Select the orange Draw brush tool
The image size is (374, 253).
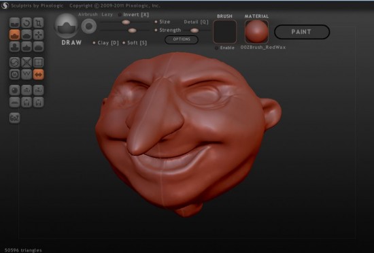click(14, 35)
